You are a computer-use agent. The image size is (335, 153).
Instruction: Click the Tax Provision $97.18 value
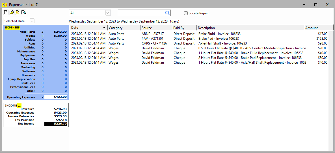pyautogui.click(x=61, y=120)
